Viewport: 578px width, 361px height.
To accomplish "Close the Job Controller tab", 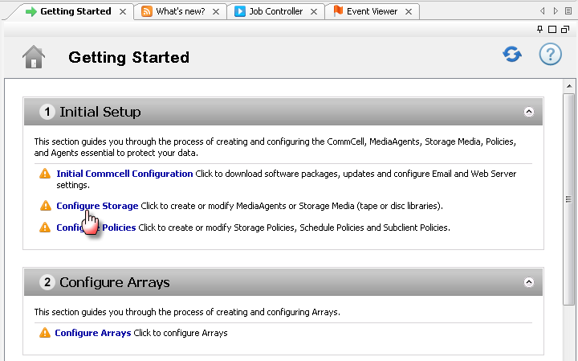I will coord(314,12).
